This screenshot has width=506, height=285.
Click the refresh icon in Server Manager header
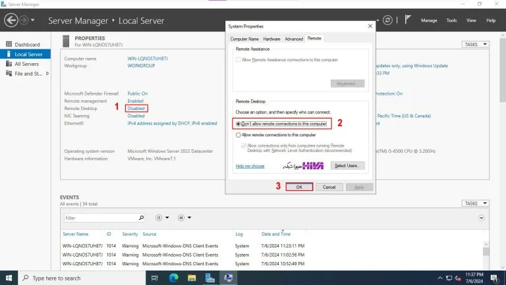tap(387, 20)
